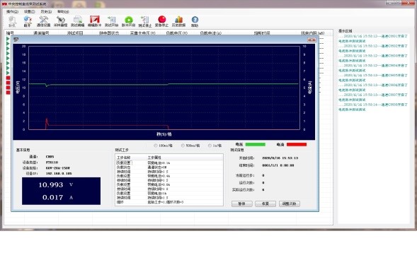Open Communication Settings (通信设置) tool icon
417x265 pixels.
(43, 21)
